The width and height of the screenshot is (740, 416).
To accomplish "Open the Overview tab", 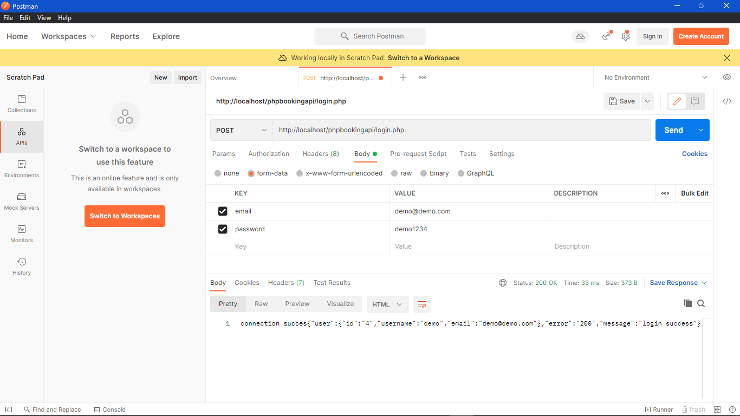I will [x=223, y=78].
